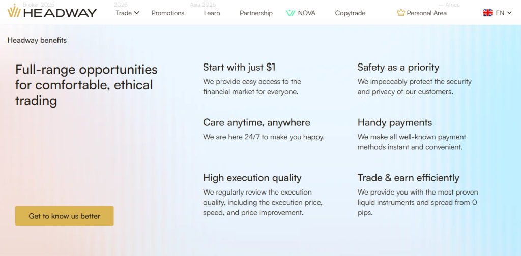521x256 pixels.
Task: Click the Personal Area crown icon
Action: [x=401, y=13]
